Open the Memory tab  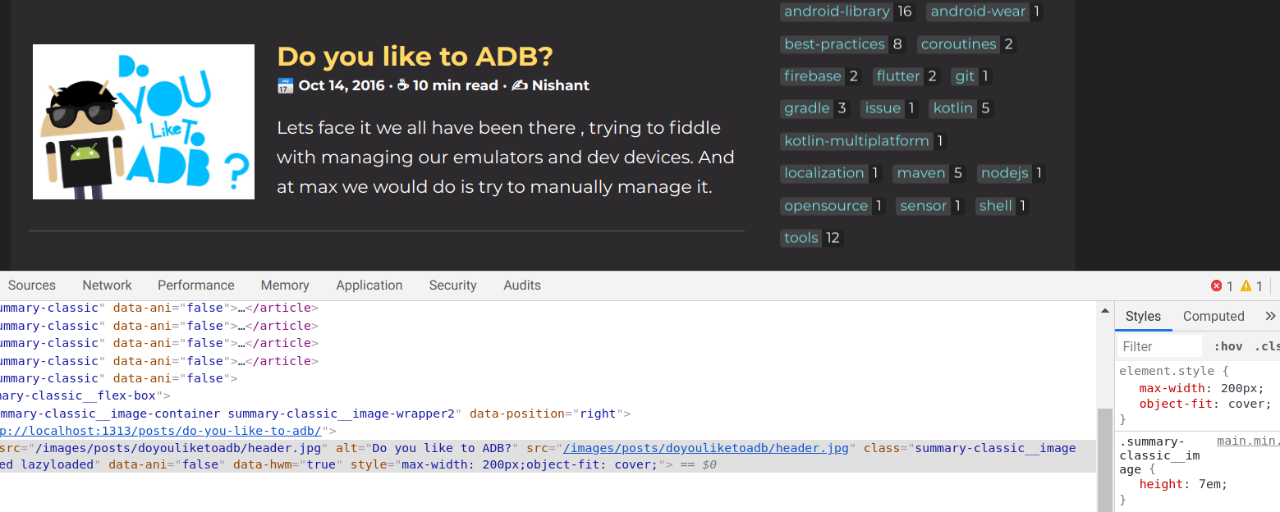coord(285,286)
